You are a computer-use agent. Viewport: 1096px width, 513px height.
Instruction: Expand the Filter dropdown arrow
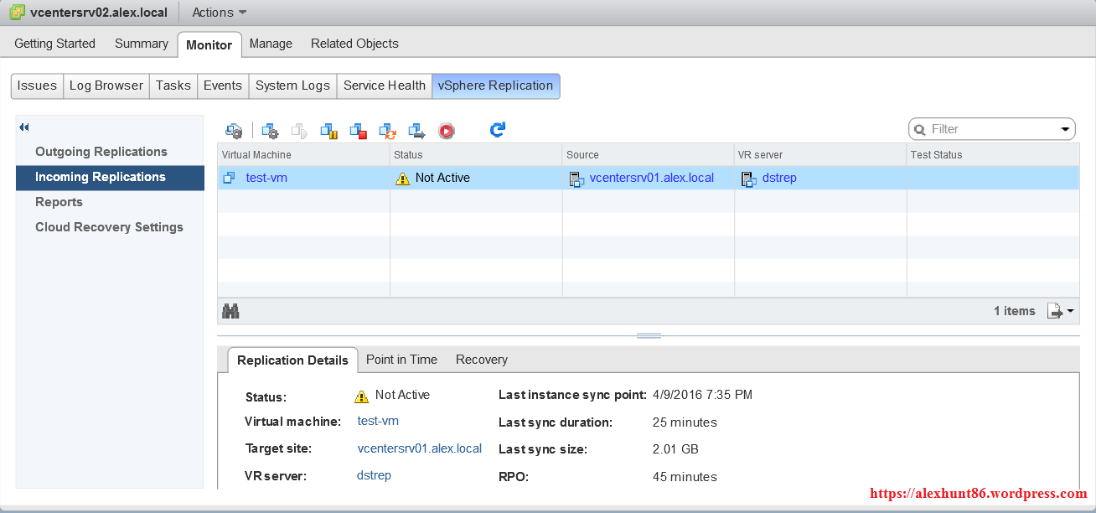tap(1066, 129)
